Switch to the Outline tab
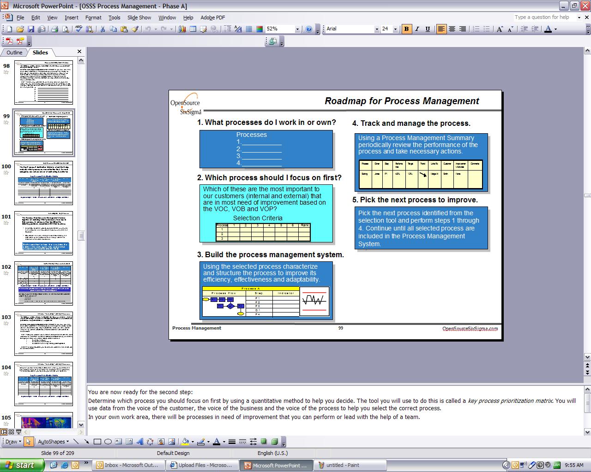 (x=14, y=53)
